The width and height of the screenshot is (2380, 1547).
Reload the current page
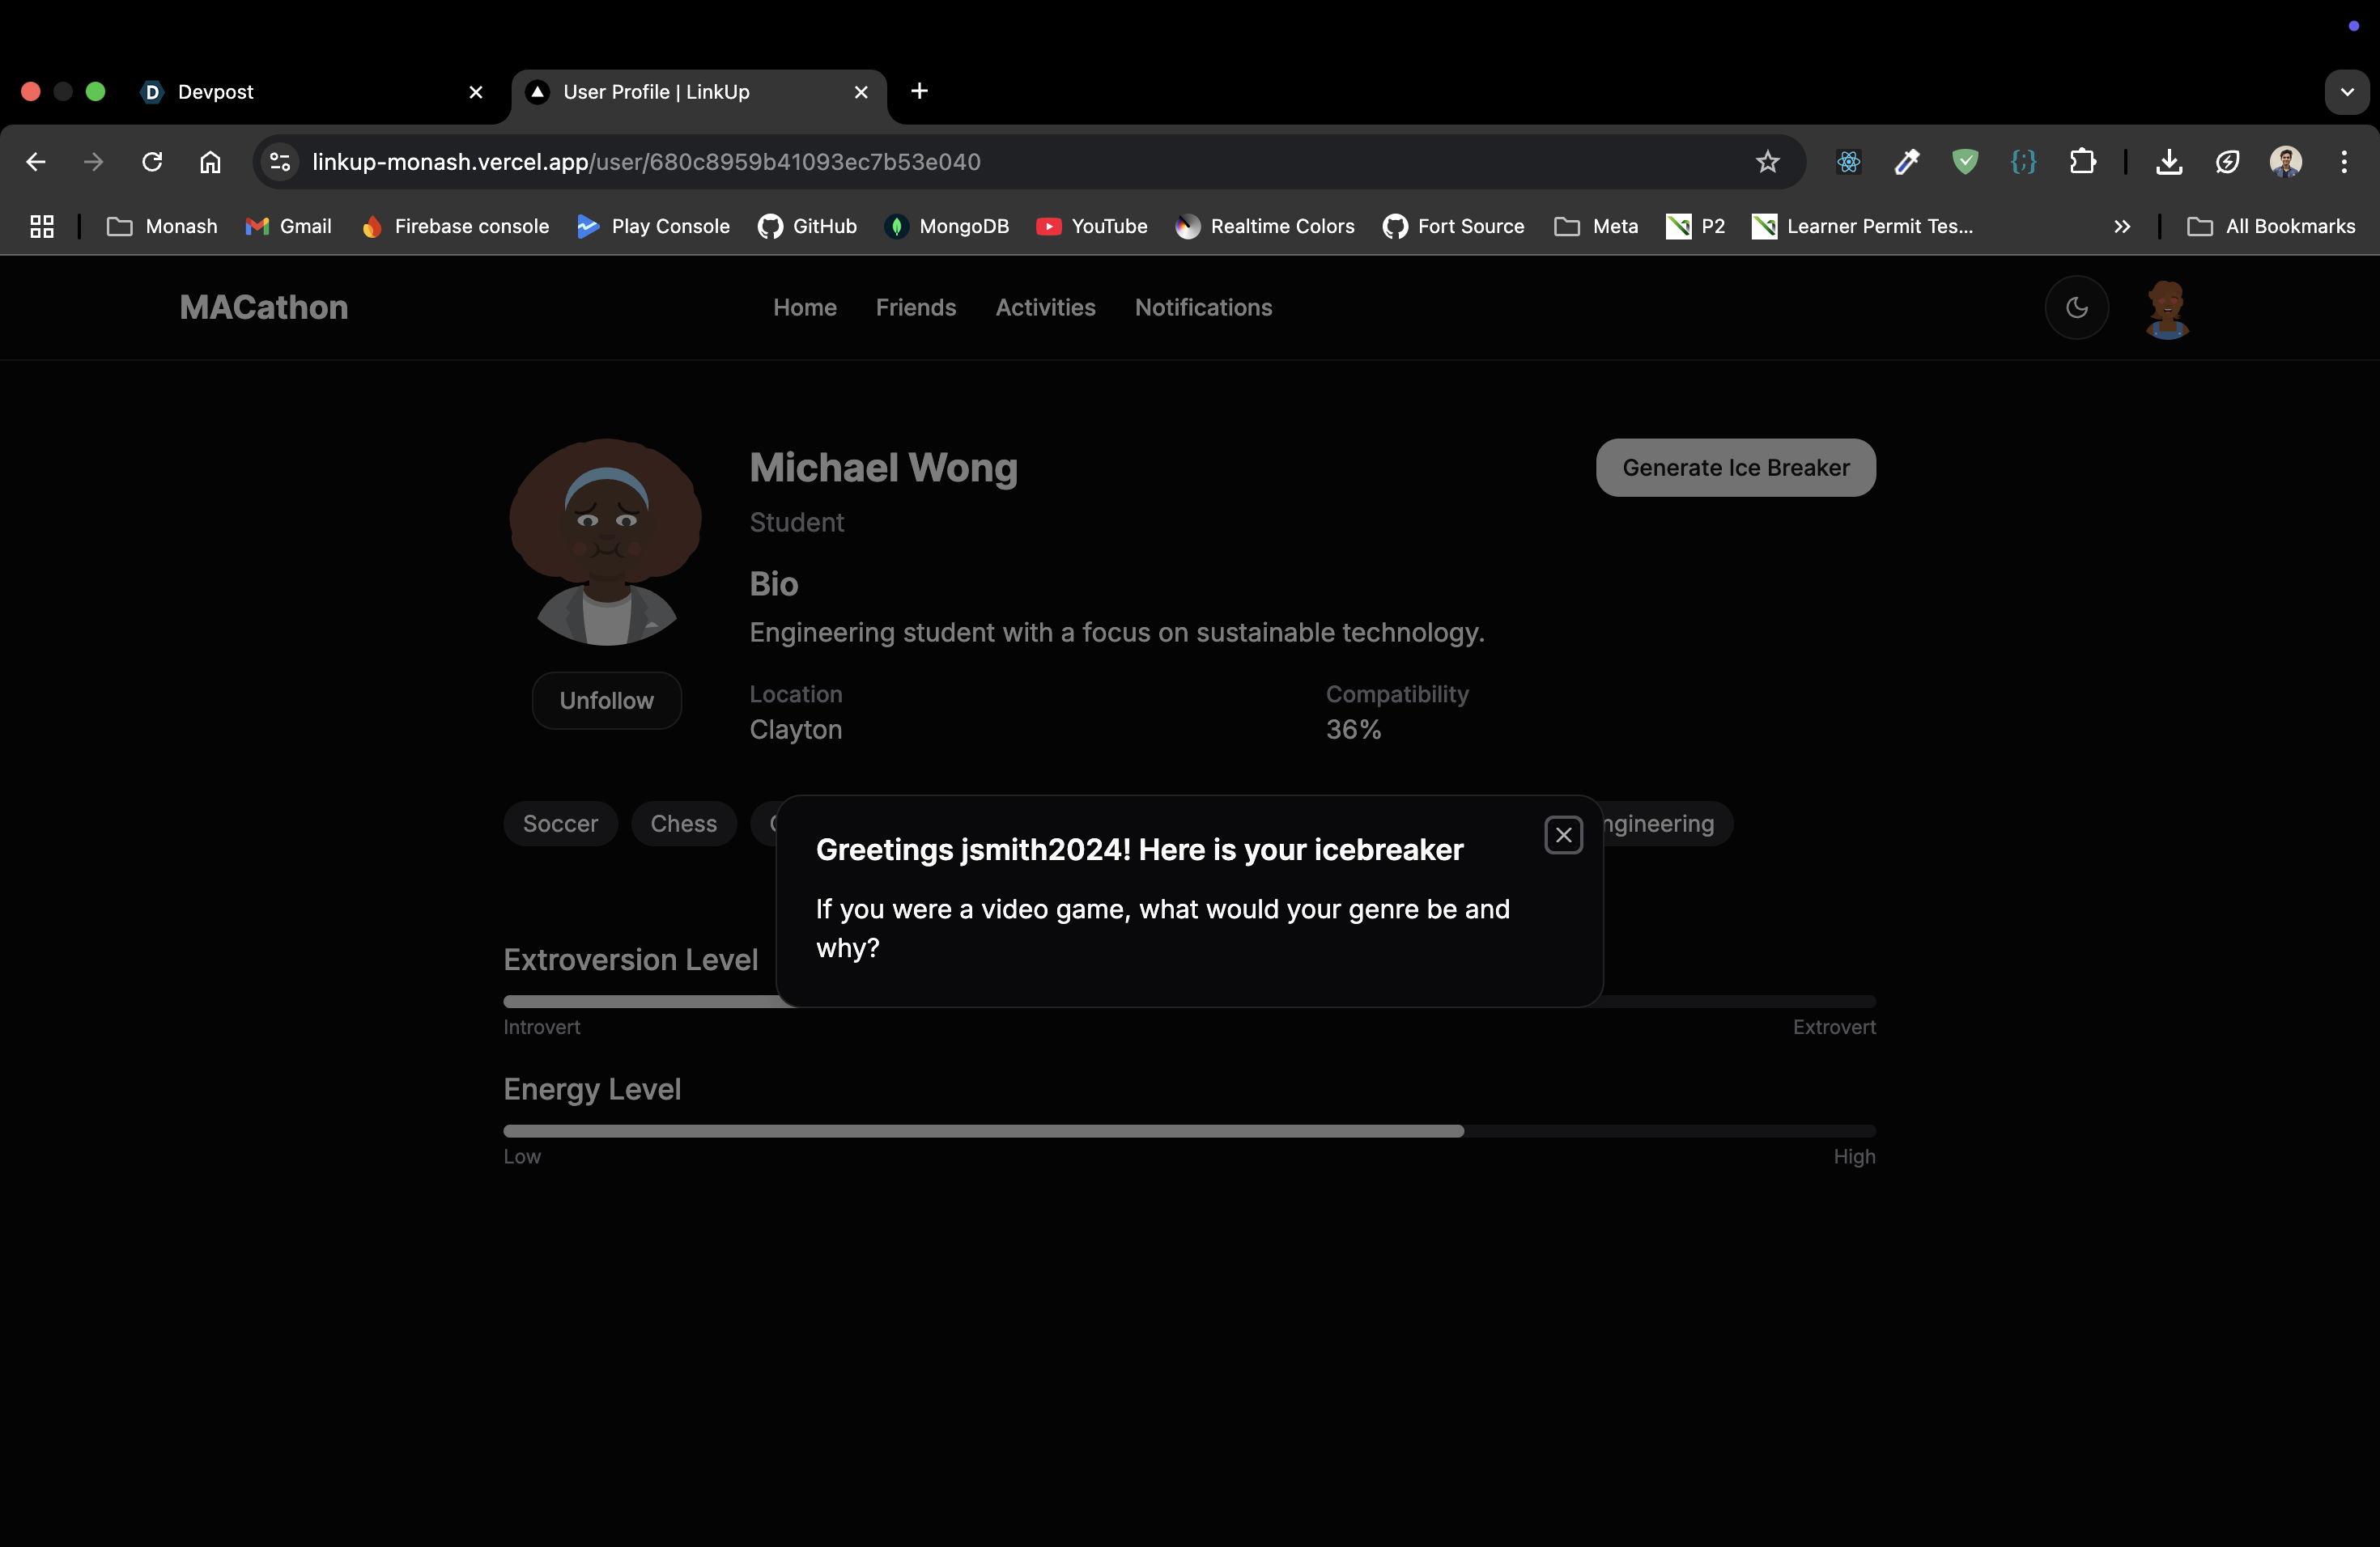click(x=152, y=162)
